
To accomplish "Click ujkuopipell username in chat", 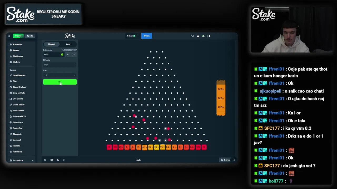I will 270,91.
